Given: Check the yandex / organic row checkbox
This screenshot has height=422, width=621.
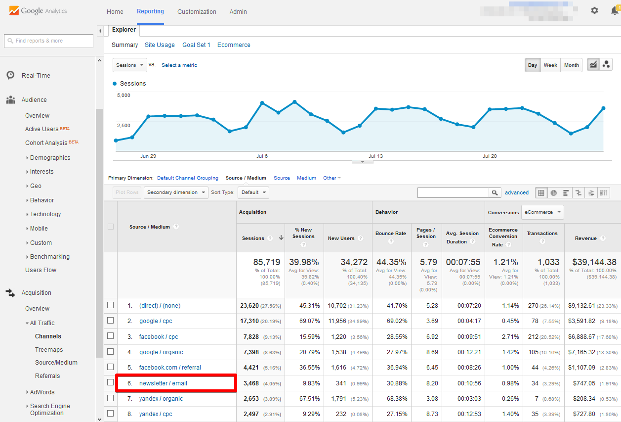Looking at the screenshot, I should pyautogui.click(x=111, y=398).
